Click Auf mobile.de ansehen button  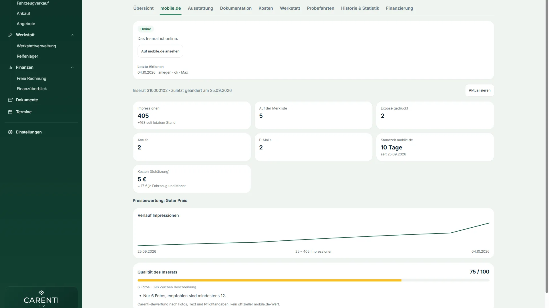[160, 51]
